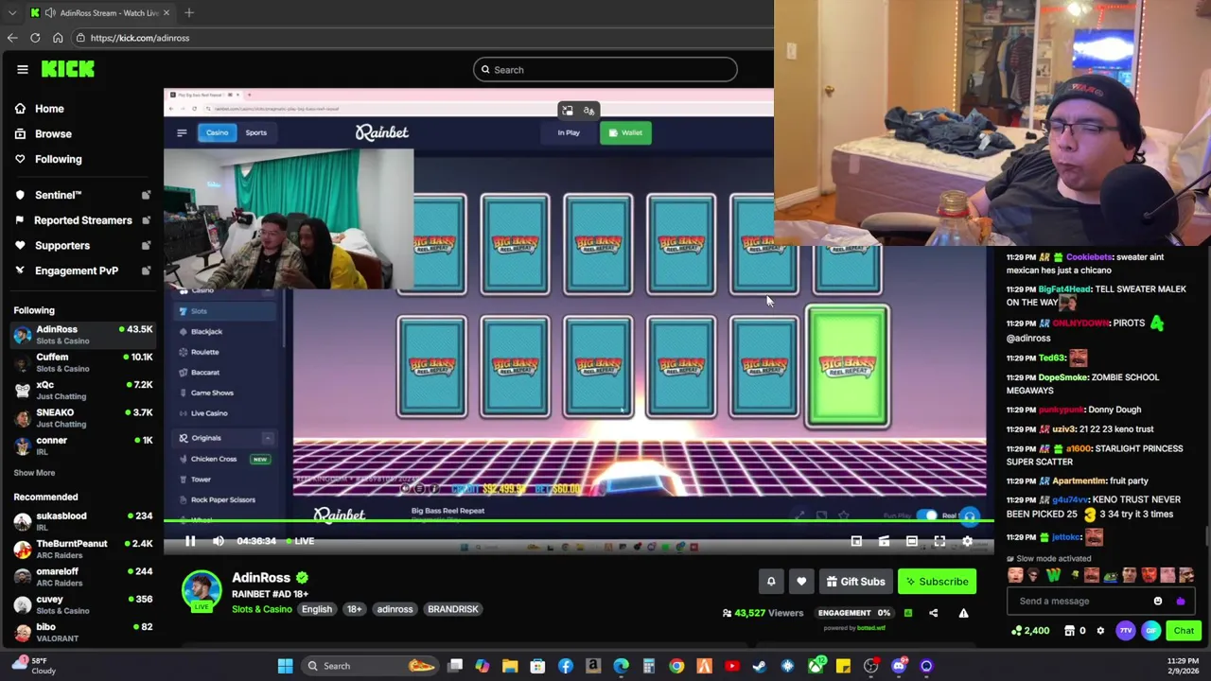Send message with Chat button
This screenshot has width=1211, height=681.
(x=1184, y=631)
